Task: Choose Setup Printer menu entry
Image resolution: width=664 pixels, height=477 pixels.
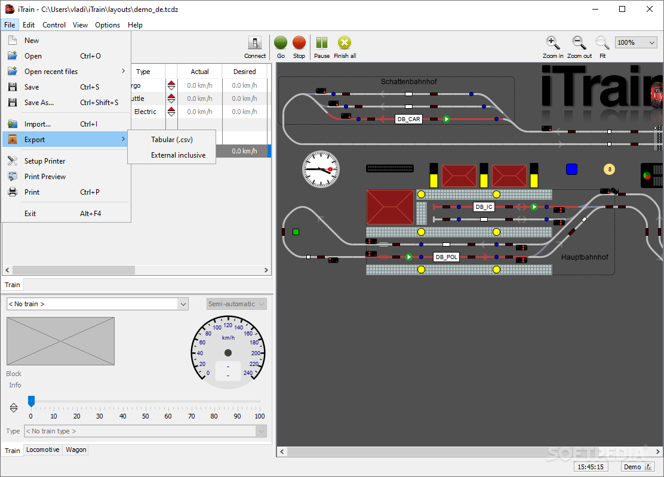Action: click(66, 161)
